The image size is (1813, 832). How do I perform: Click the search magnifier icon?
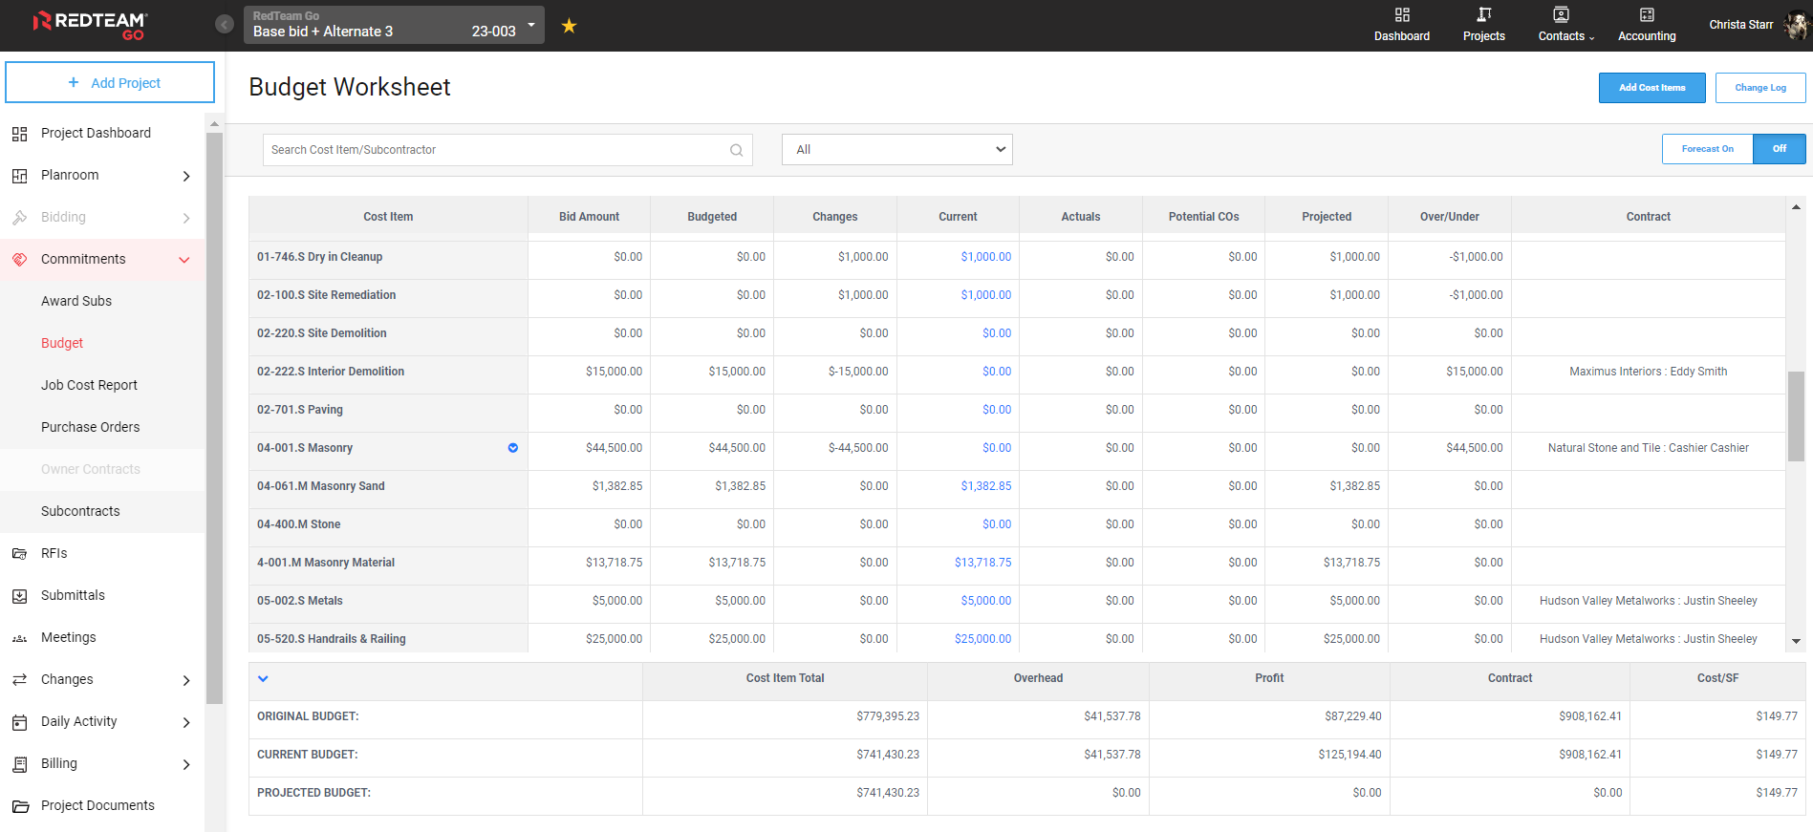(736, 150)
